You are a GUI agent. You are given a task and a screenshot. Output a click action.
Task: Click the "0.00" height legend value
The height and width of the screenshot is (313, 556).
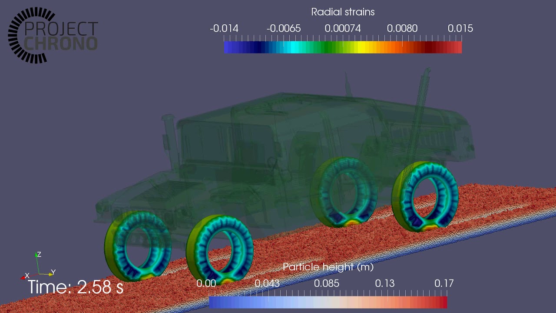pos(206,283)
